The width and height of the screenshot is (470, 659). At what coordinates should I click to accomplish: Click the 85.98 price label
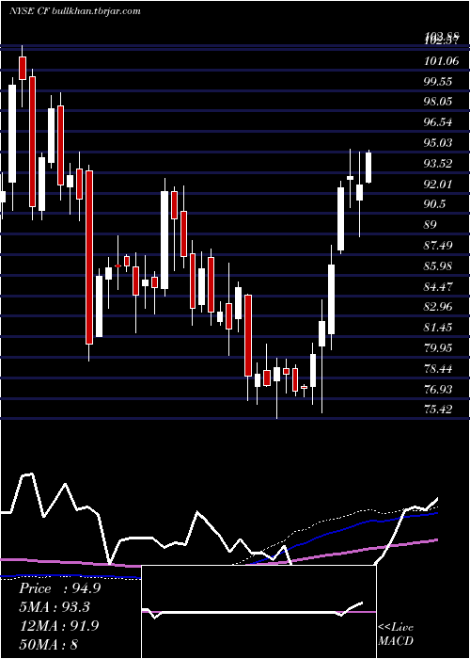(438, 266)
